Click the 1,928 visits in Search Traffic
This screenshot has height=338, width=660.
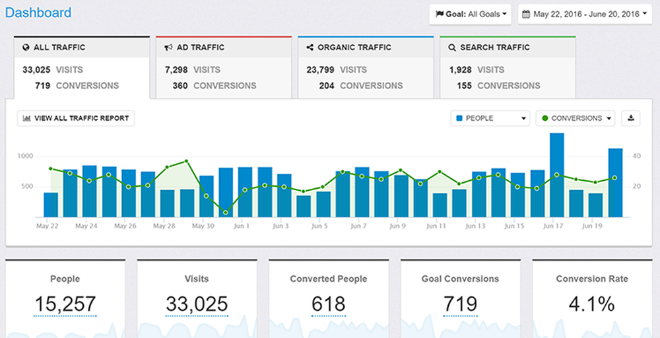(461, 70)
